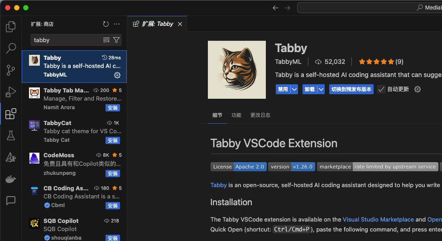Image resolution: width=442 pixels, height=241 pixels.
Task: Open the sailboat icon view in activity bar
Action: click(x=11, y=157)
